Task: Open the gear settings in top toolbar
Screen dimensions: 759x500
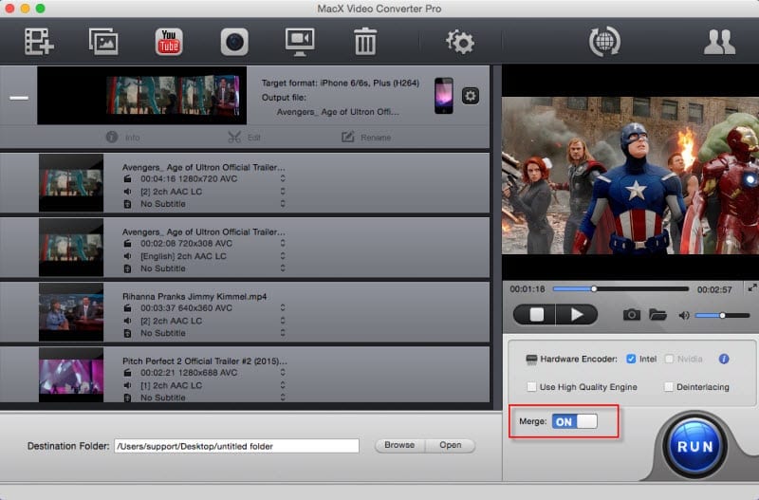Action: [460, 42]
